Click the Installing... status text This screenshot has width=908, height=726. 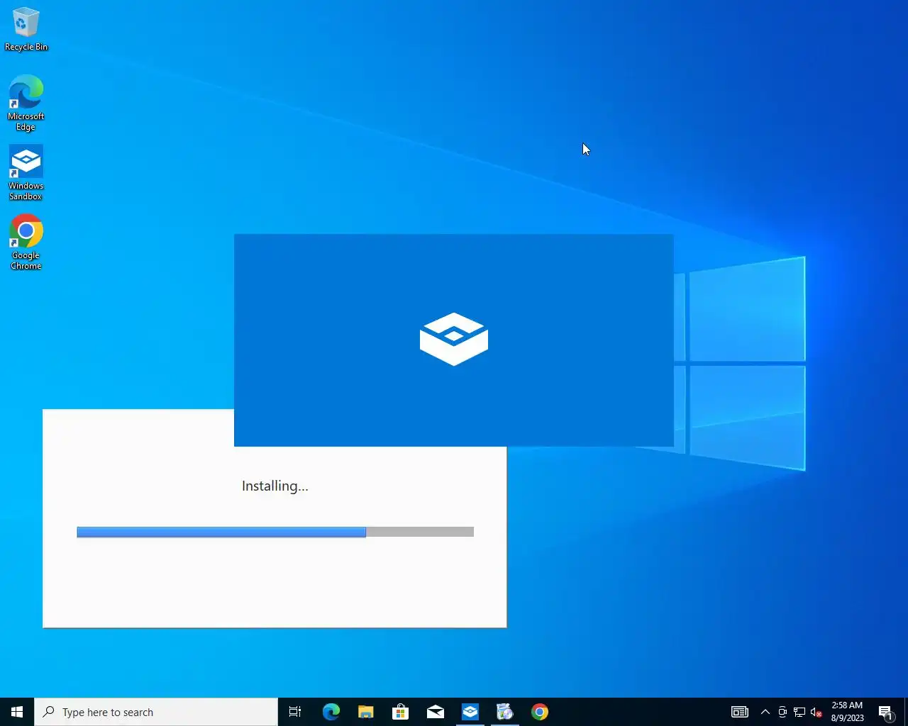click(x=275, y=486)
